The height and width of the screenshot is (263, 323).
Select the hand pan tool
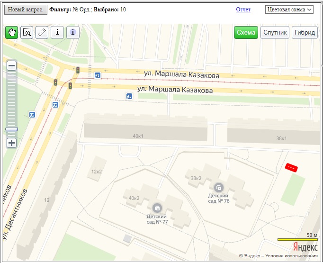point(11,32)
